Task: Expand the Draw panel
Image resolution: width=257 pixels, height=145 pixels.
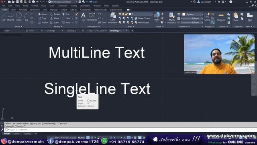Action: point(18,27)
